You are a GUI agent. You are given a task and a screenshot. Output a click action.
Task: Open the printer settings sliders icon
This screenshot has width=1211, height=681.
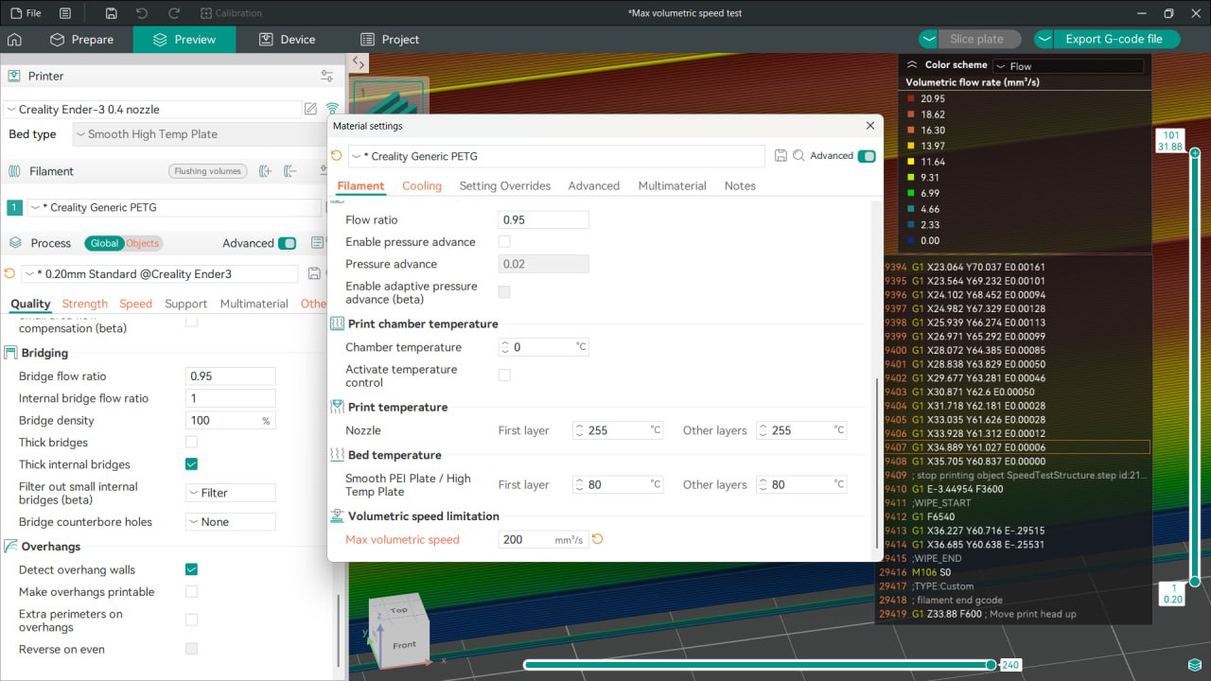point(327,76)
